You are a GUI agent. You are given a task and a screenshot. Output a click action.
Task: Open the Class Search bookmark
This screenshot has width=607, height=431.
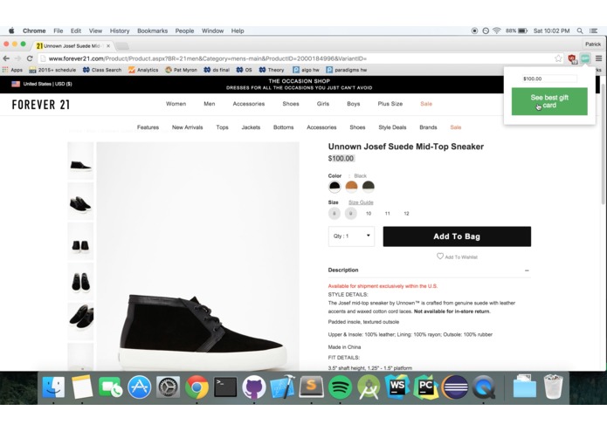pyautogui.click(x=102, y=70)
